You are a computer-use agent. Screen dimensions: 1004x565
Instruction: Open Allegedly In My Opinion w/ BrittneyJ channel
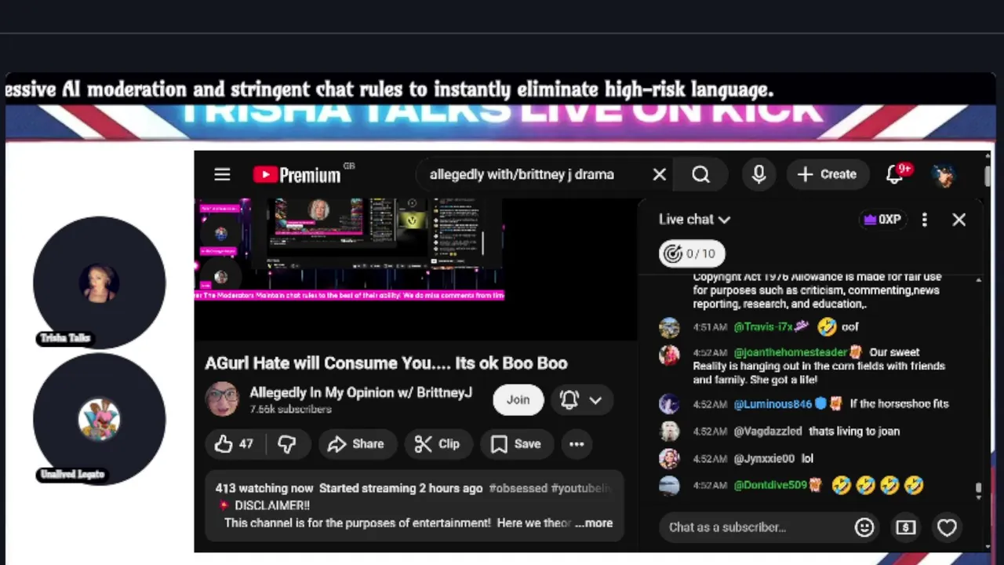click(x=361, y=392)
